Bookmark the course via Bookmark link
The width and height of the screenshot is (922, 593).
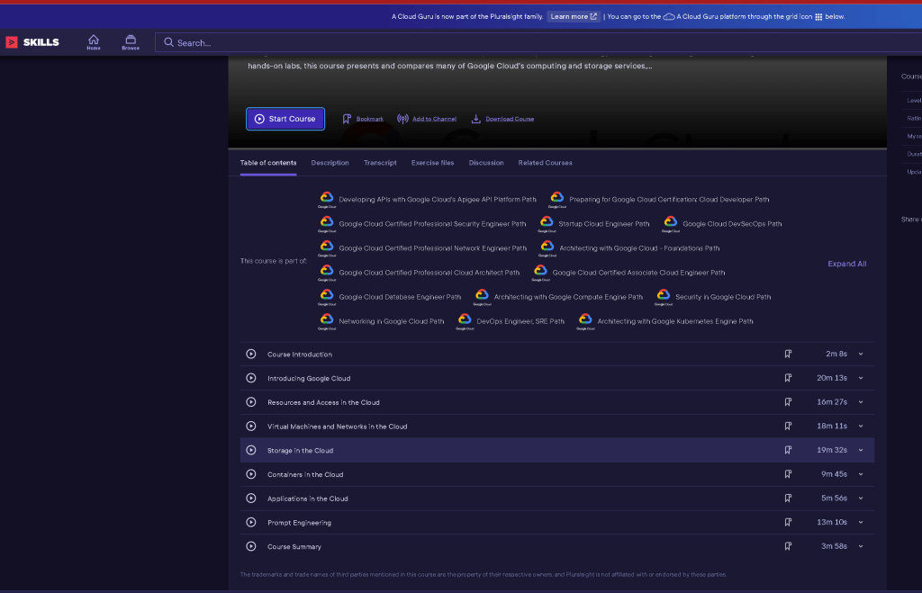click(x=363, y=119)
